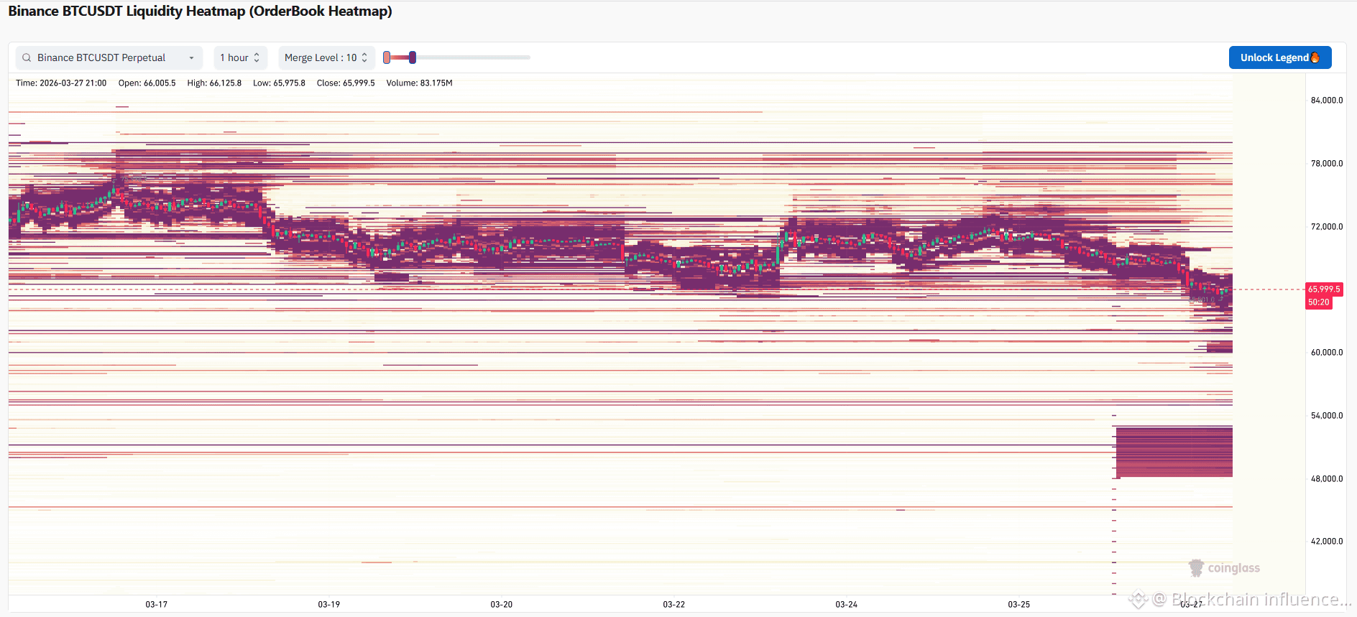This screenshot has height=617, width=1357.
Task: Click the 54,000.0 price axis label
Action: coord(1327,416)
